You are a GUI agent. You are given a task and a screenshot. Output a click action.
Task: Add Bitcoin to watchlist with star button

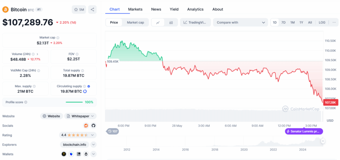click(79, 9)
